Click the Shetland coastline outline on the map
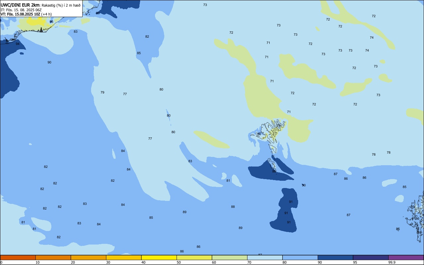The height and width of the screenshot is (265, 424). click(415, 216)
